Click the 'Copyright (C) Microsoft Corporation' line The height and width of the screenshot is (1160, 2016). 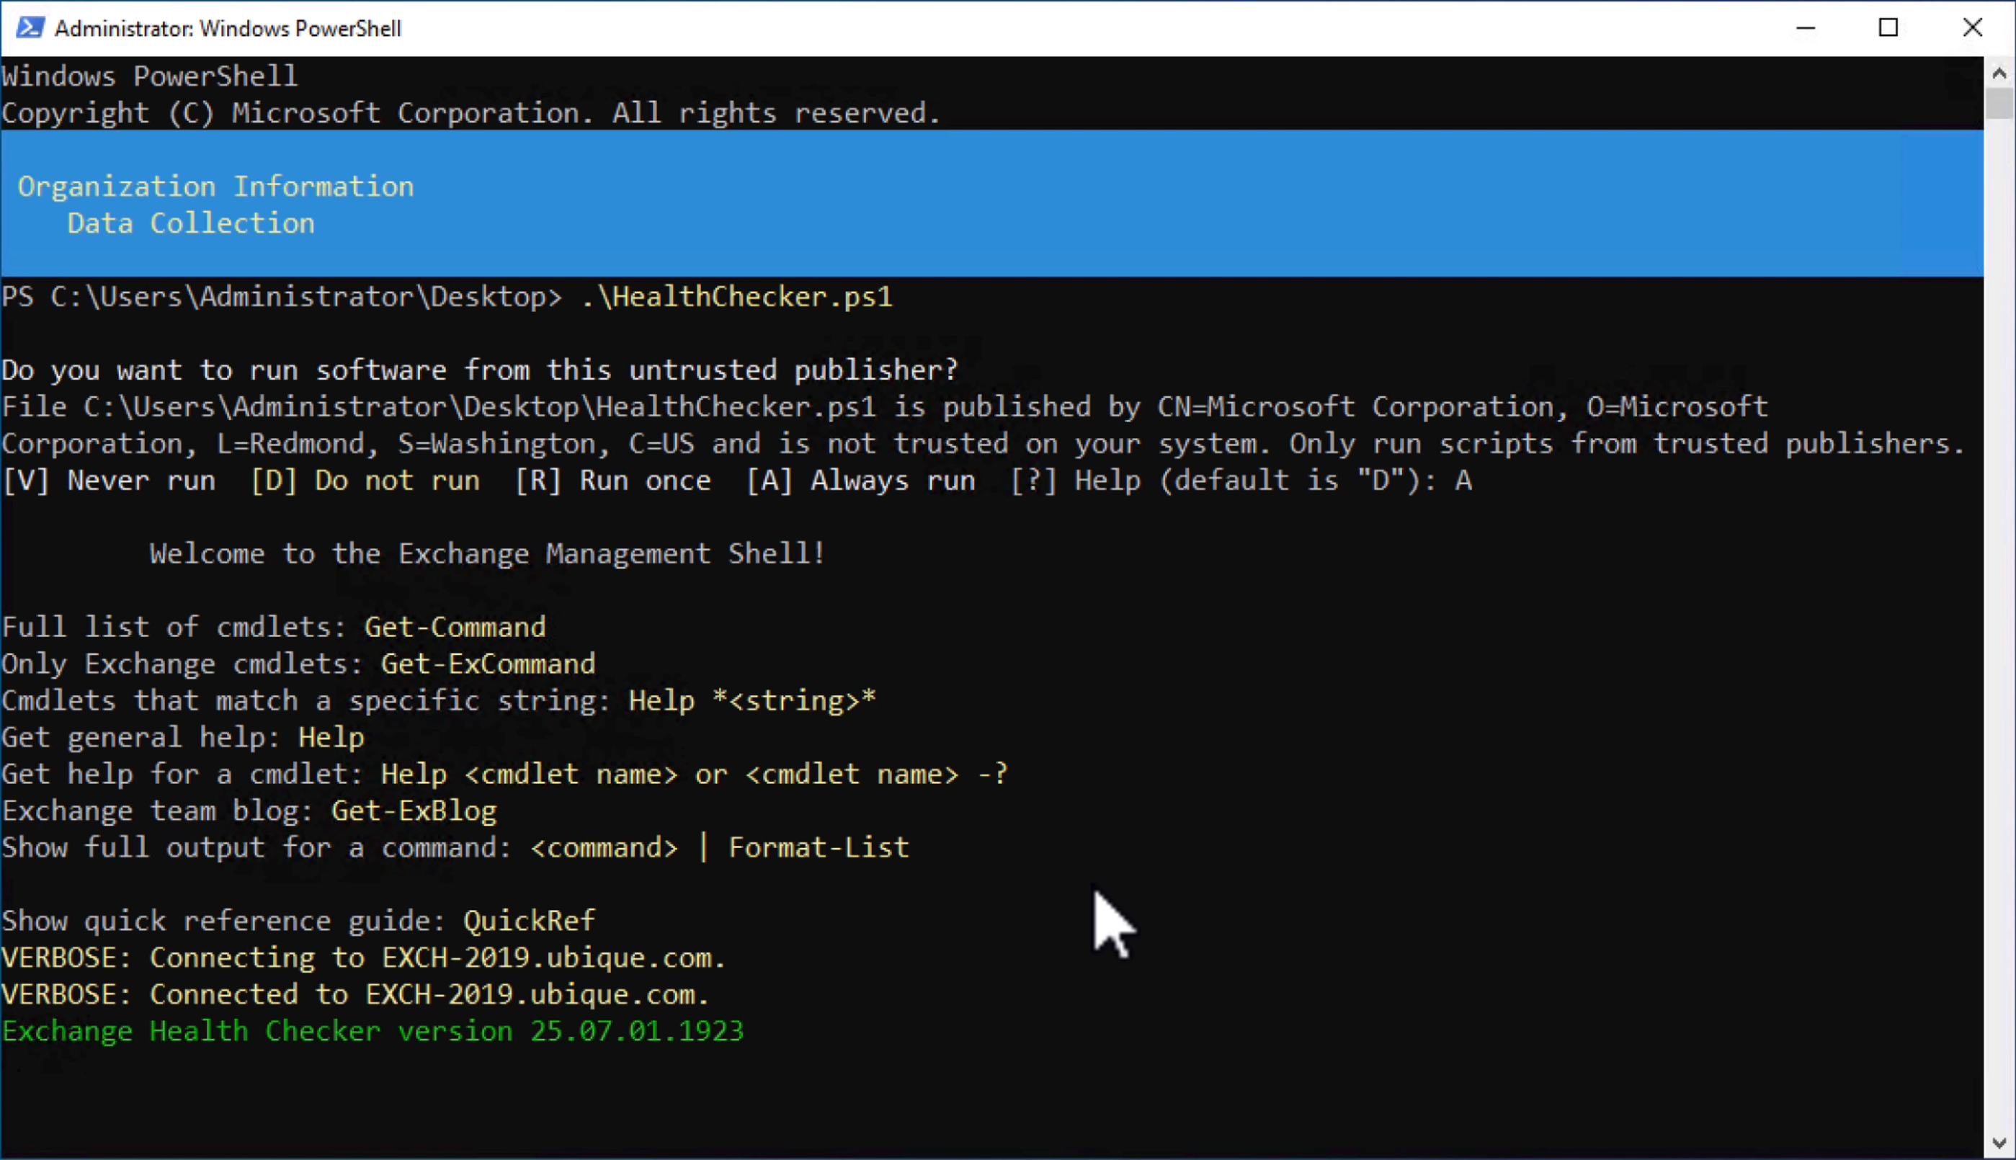tap(470, 113)
